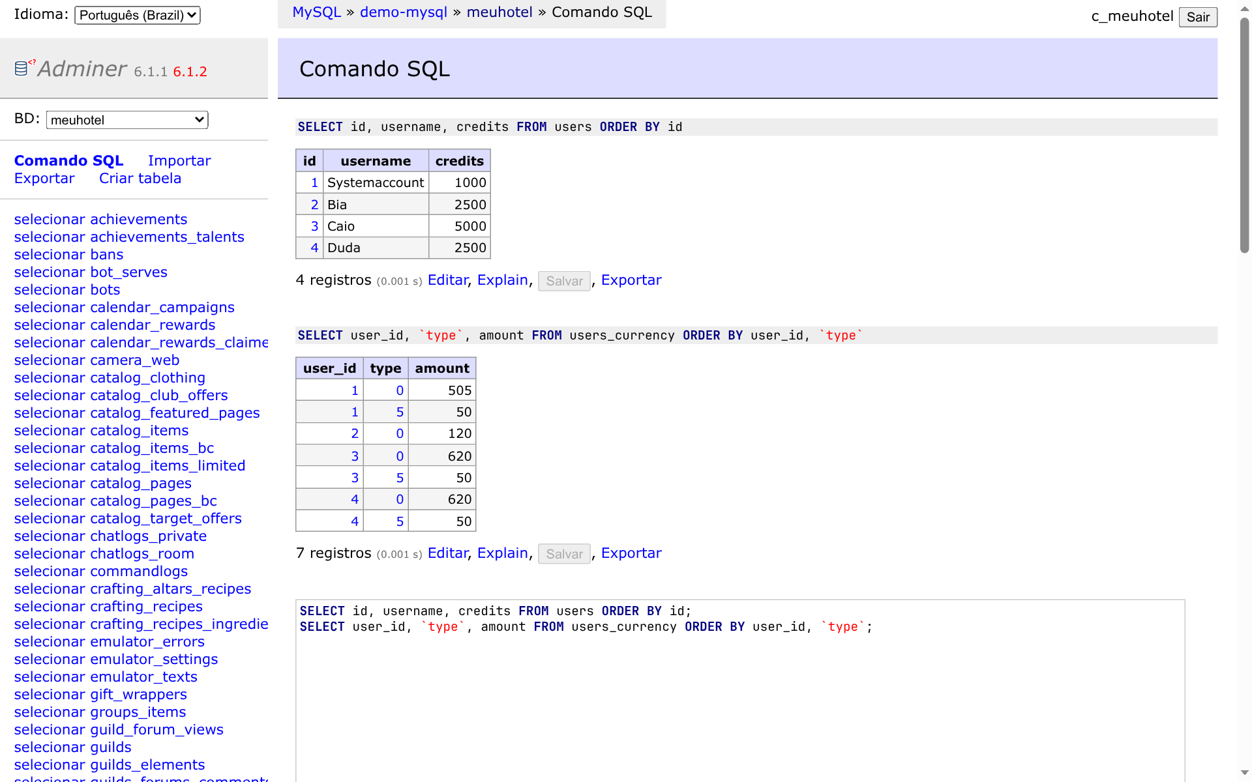The image size is (1252, 782).
Task: Open selecionar catalog_items table
Action: pos(101,430)
